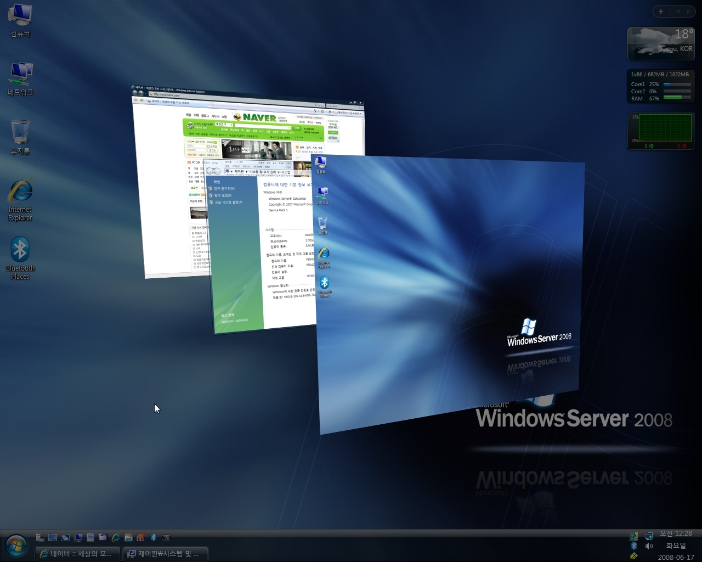Click the Core2 0% usage bar
Screen dimensions: 702x562
(x=677, y=92)
